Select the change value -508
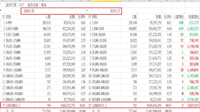This screenshot has width=200, height=112. tap(181, 23)
